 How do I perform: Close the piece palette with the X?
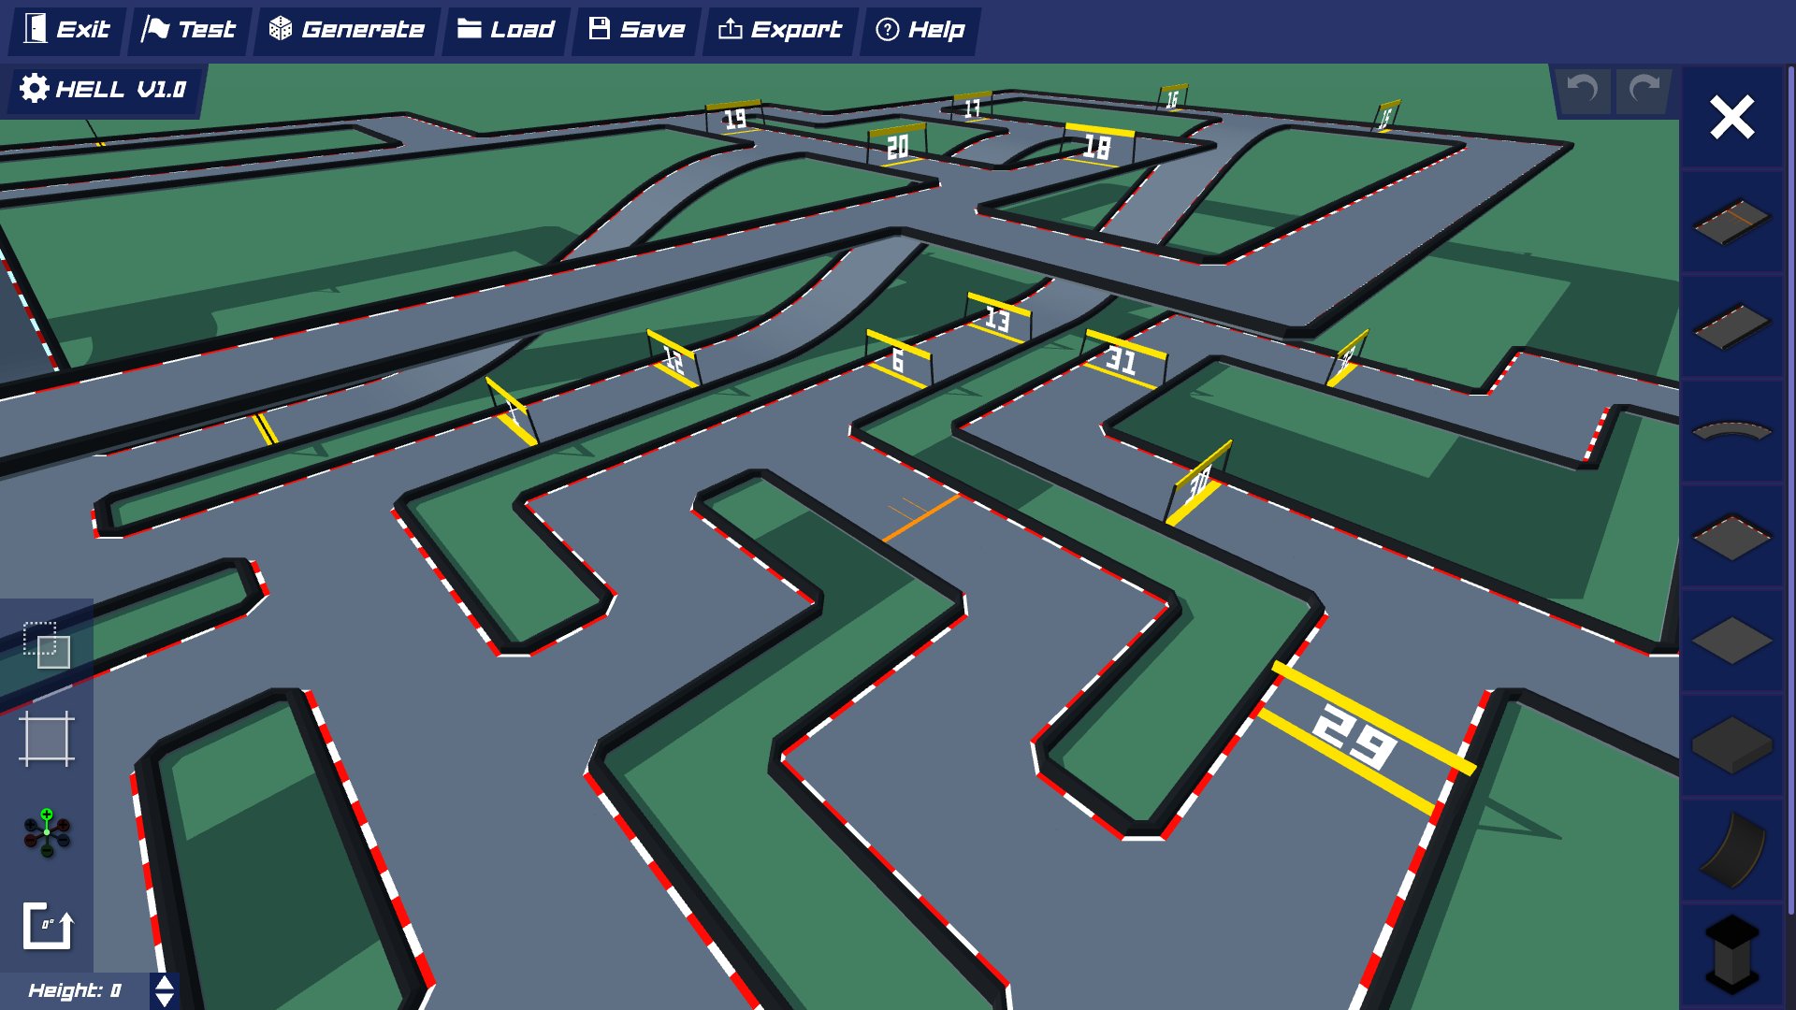pyautogui.click(x=1731, y=119)
